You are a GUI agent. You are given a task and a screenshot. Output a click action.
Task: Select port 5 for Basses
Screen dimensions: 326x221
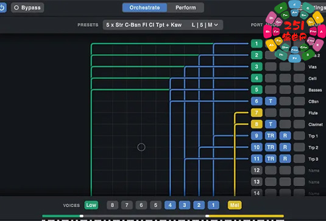tap(257, 89)
